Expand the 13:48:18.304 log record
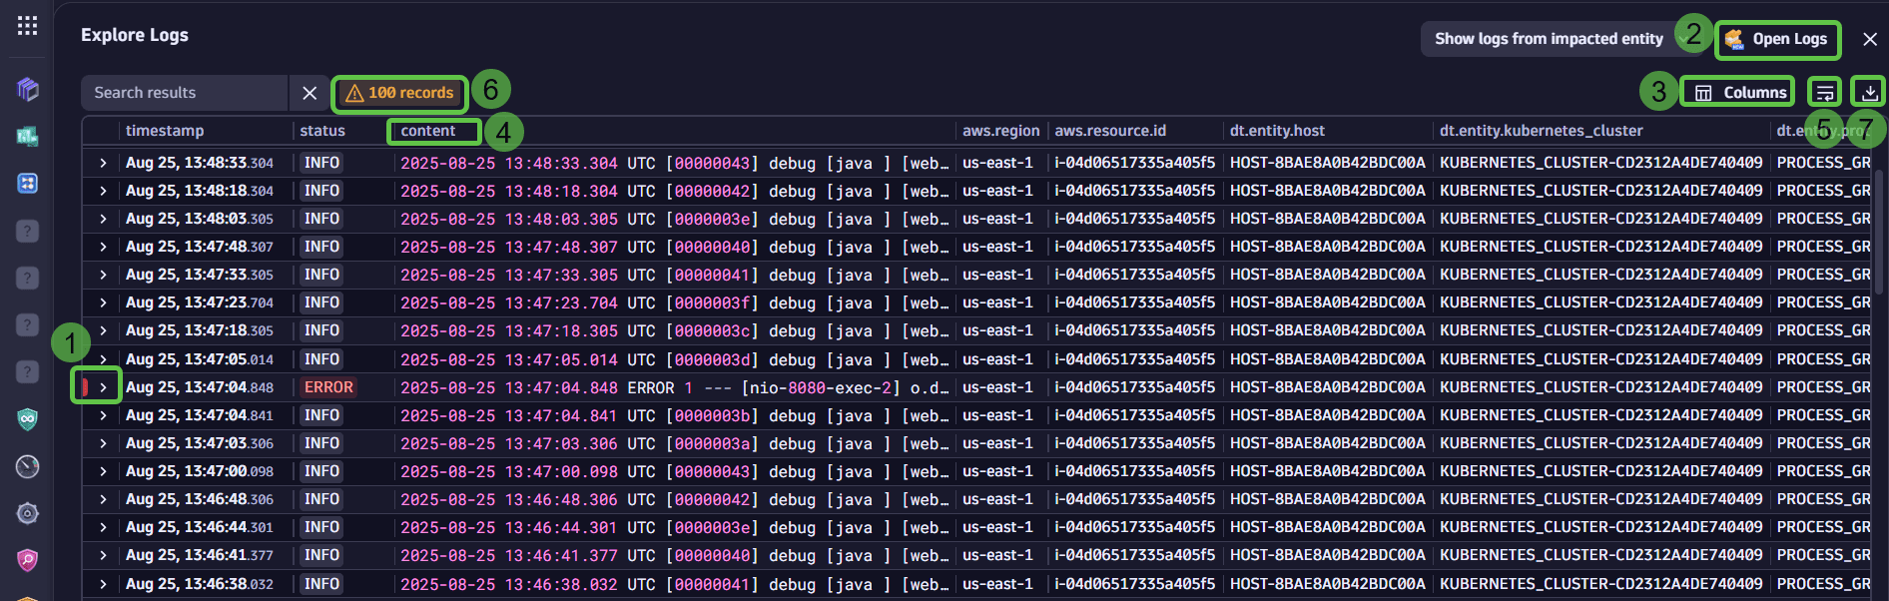This screenshot has height=601, width=1889. (x=103, y=191)
